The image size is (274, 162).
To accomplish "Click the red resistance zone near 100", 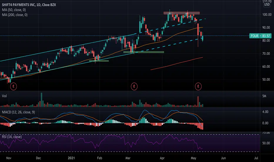I will pos(182,13).
